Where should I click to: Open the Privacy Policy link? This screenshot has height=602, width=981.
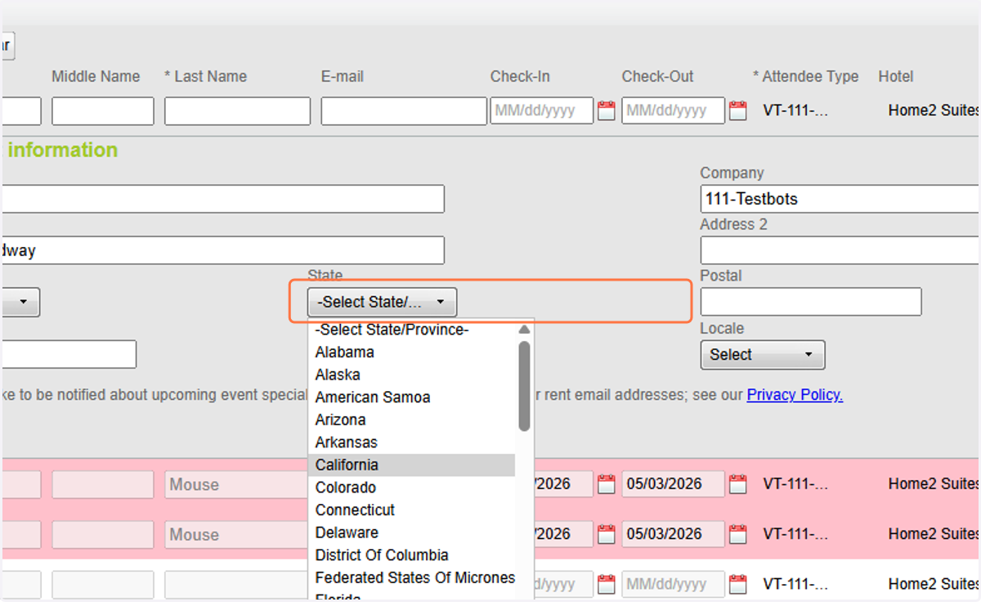[x=795, y=395]
